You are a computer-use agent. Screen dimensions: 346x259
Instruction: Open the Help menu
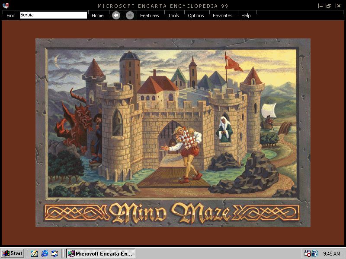[x=246, y=16]
